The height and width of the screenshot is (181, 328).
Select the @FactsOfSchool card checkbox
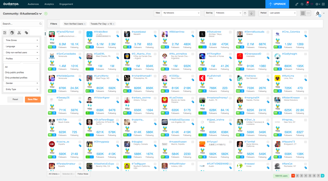pos(80,32)
